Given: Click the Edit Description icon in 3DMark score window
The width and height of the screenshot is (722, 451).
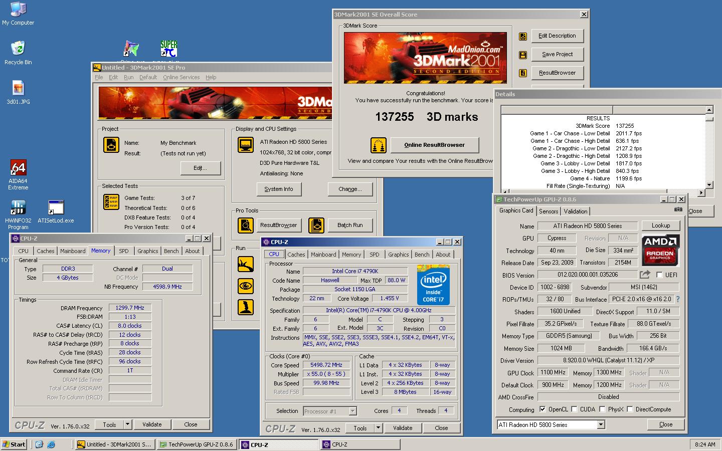Looking at the screenshot, I should pos(523,36).
